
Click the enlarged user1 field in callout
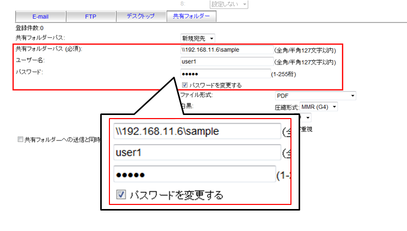197,152
